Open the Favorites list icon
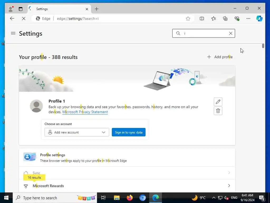270x203 pixels. coord(214,19)
